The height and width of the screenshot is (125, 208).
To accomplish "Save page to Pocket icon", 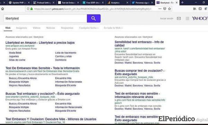I will point(165,9).
